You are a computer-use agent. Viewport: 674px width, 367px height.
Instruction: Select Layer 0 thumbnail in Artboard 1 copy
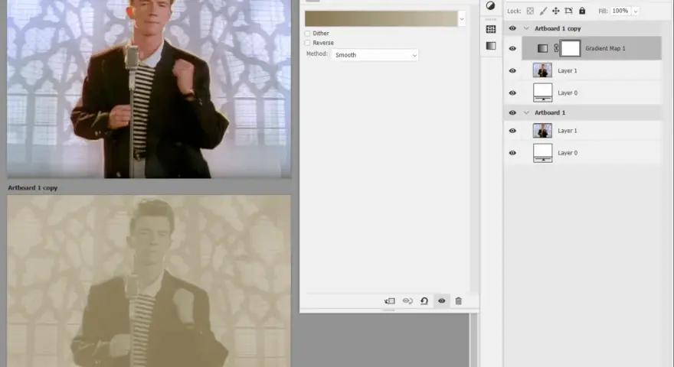542,93
